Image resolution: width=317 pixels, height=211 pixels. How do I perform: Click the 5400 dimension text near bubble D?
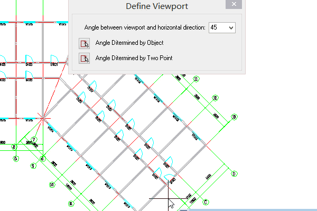[x=209, y=177]
